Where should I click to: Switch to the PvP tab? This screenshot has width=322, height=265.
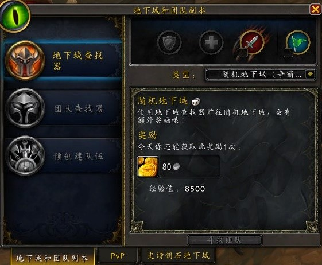pos(118,256)
